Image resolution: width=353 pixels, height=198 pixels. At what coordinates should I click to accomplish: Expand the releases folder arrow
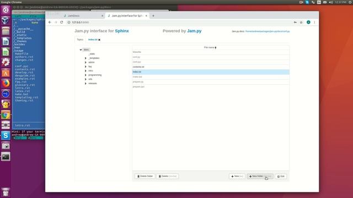(85, 84)
